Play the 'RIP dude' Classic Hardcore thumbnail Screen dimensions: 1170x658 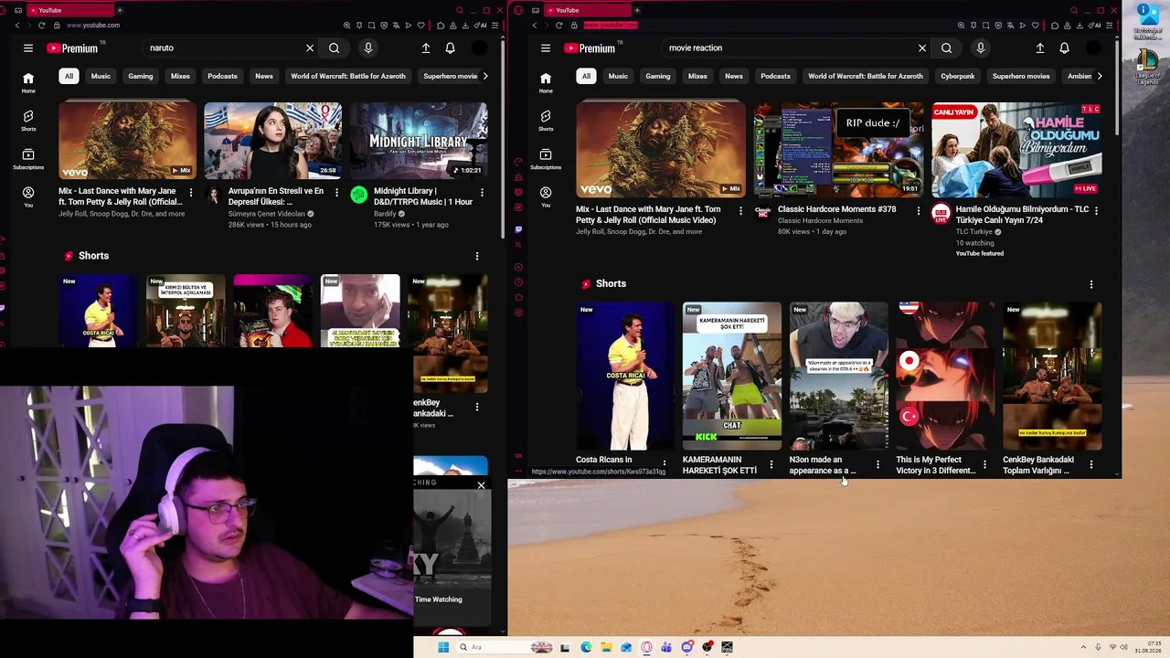[x=837, y=150]
